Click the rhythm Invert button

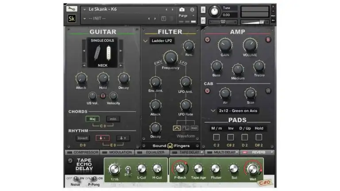tap(83, 138)
